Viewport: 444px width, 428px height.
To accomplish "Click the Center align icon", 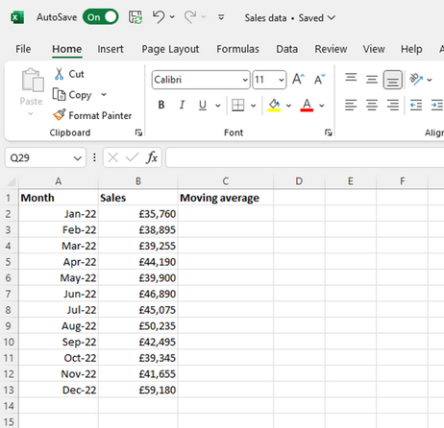I will pos(372,105).
